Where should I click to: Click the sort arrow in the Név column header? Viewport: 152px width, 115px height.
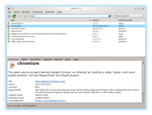pos(90,20)
